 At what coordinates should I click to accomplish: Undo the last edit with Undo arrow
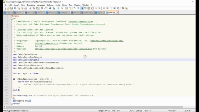pyautogui.click(x=42, y=8)
